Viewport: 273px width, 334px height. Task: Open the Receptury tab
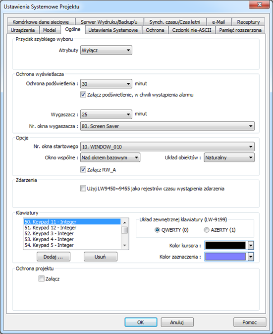click(248, 22)
